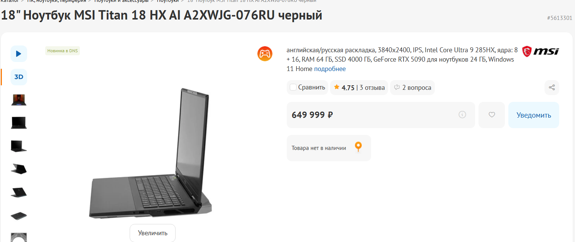This screenshot has width=575, height=242.
Task: Click the Увеличить button under image
Action: click(153, 233)
